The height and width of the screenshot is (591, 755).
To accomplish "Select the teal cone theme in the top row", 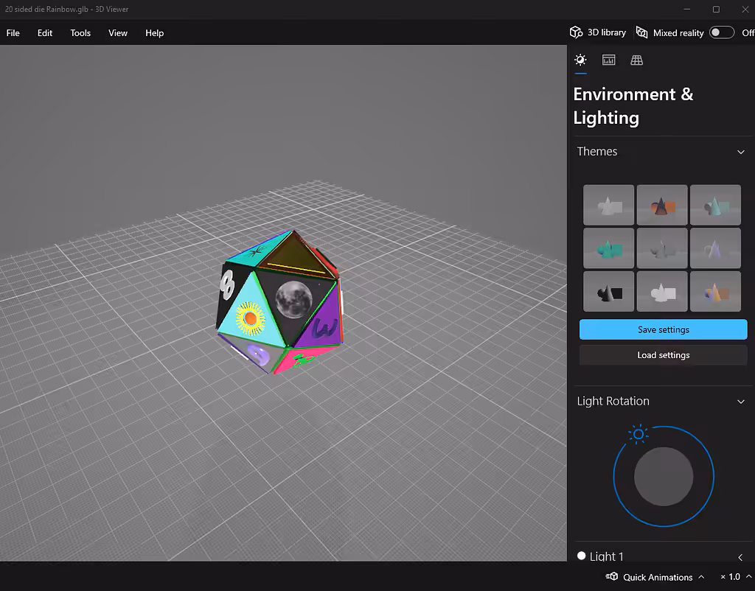I will tap(715, 205).
